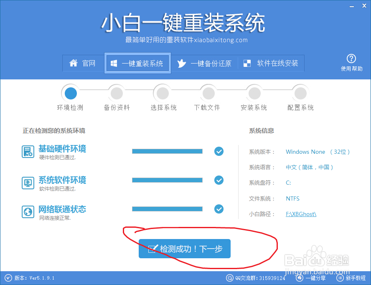
Task: Click the 下载文件 step circle
Action: pos(208,93)
